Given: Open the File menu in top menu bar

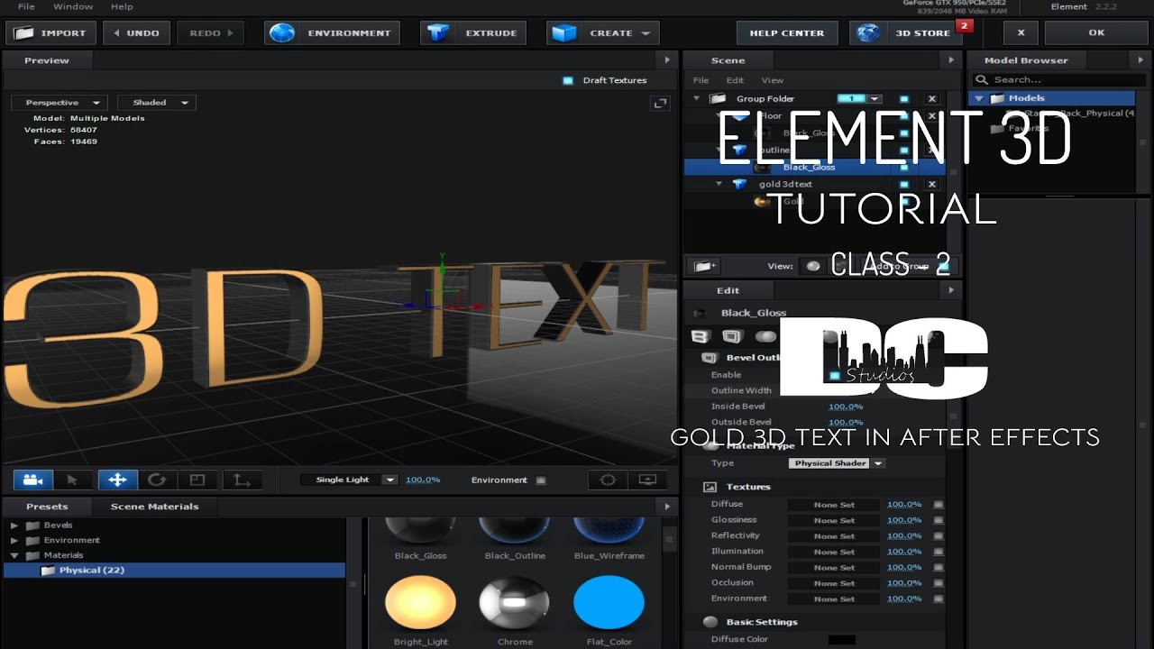Looking at the screenshot, I should tap(26, 6).
